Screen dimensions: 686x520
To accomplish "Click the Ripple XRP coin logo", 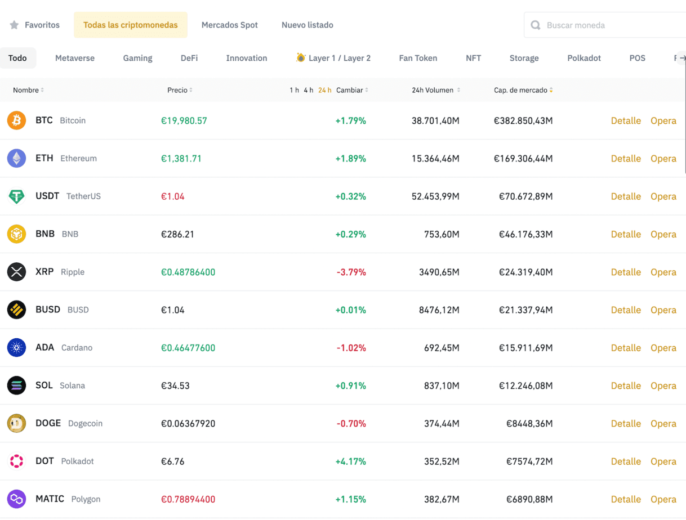I will click(x=16, y=272).
